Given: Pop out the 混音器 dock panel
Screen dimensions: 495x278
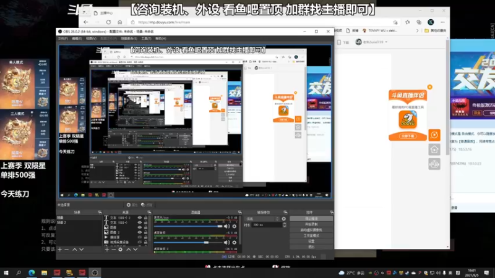Looking at the screenshot, I should [x=240, y=213].
